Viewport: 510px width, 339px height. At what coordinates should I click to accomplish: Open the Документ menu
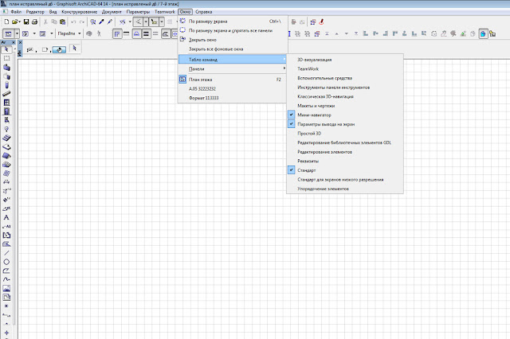coord(112,12)
